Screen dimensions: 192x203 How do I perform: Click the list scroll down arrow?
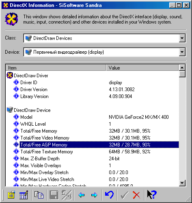coord(182,183)
